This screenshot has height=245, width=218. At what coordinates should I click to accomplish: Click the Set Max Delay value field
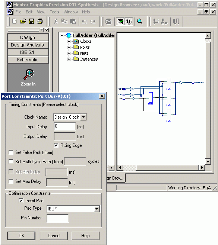57,182
